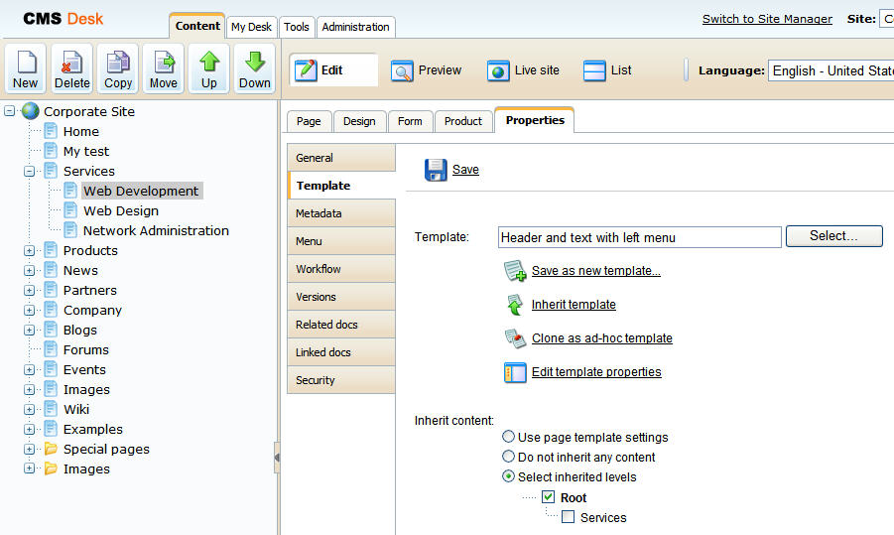Move document Up with green arrow
This screenshot has width=894, height=535.
pos(209,67)
